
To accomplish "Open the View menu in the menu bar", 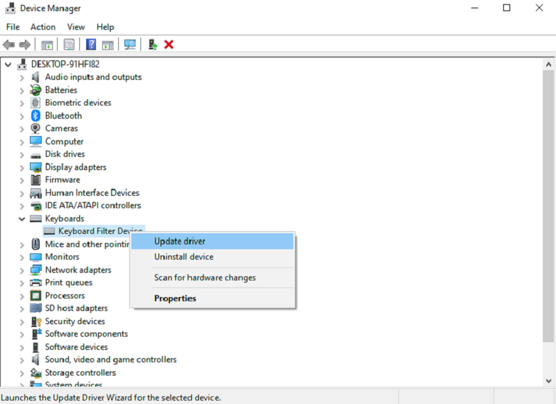I will 76,27.
